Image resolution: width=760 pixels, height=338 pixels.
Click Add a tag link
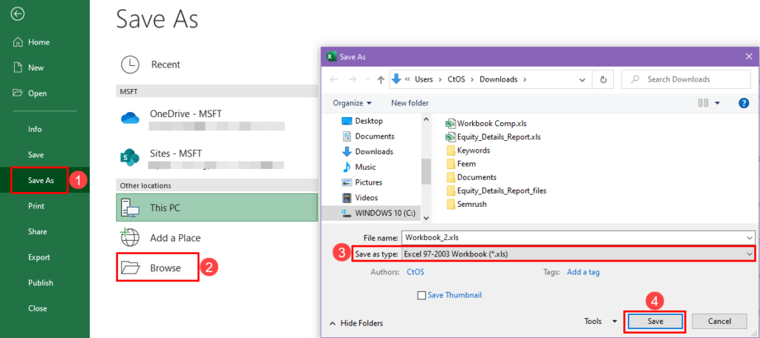[583, 272]
